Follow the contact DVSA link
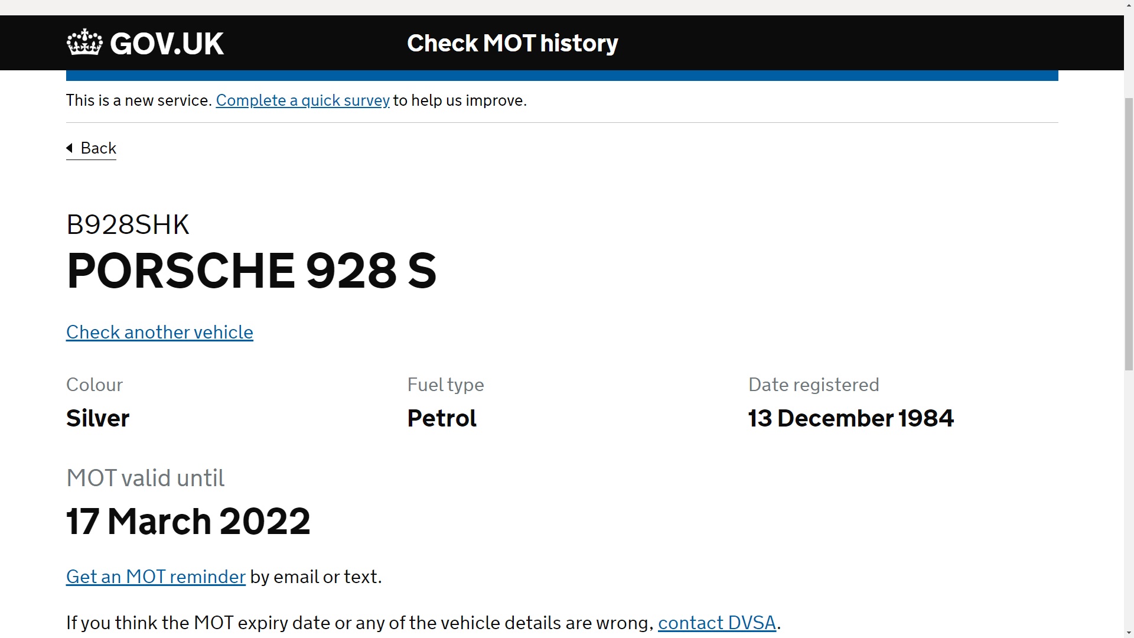Image resolution: width=1134 pixels, height=638 pixels. [x=717, y=623]
